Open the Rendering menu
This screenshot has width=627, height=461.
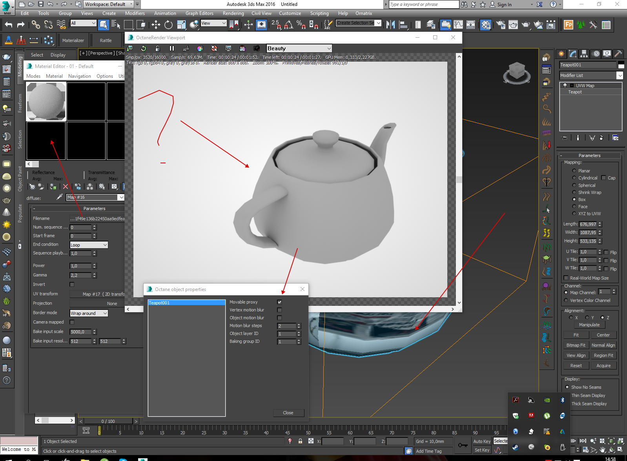pyautogui.click(x=233, y=13)
